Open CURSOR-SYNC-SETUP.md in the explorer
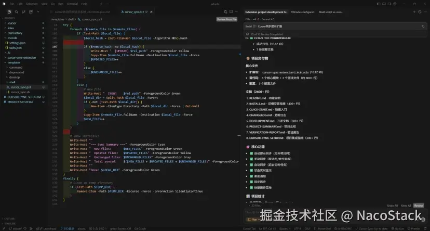 [x=24, y=97]
